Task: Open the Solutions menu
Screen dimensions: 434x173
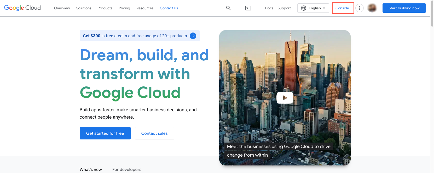Action: [84, 8]
